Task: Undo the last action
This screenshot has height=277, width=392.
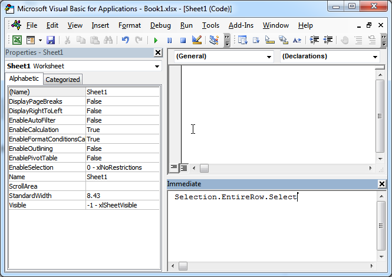Action: coord(125,40)
